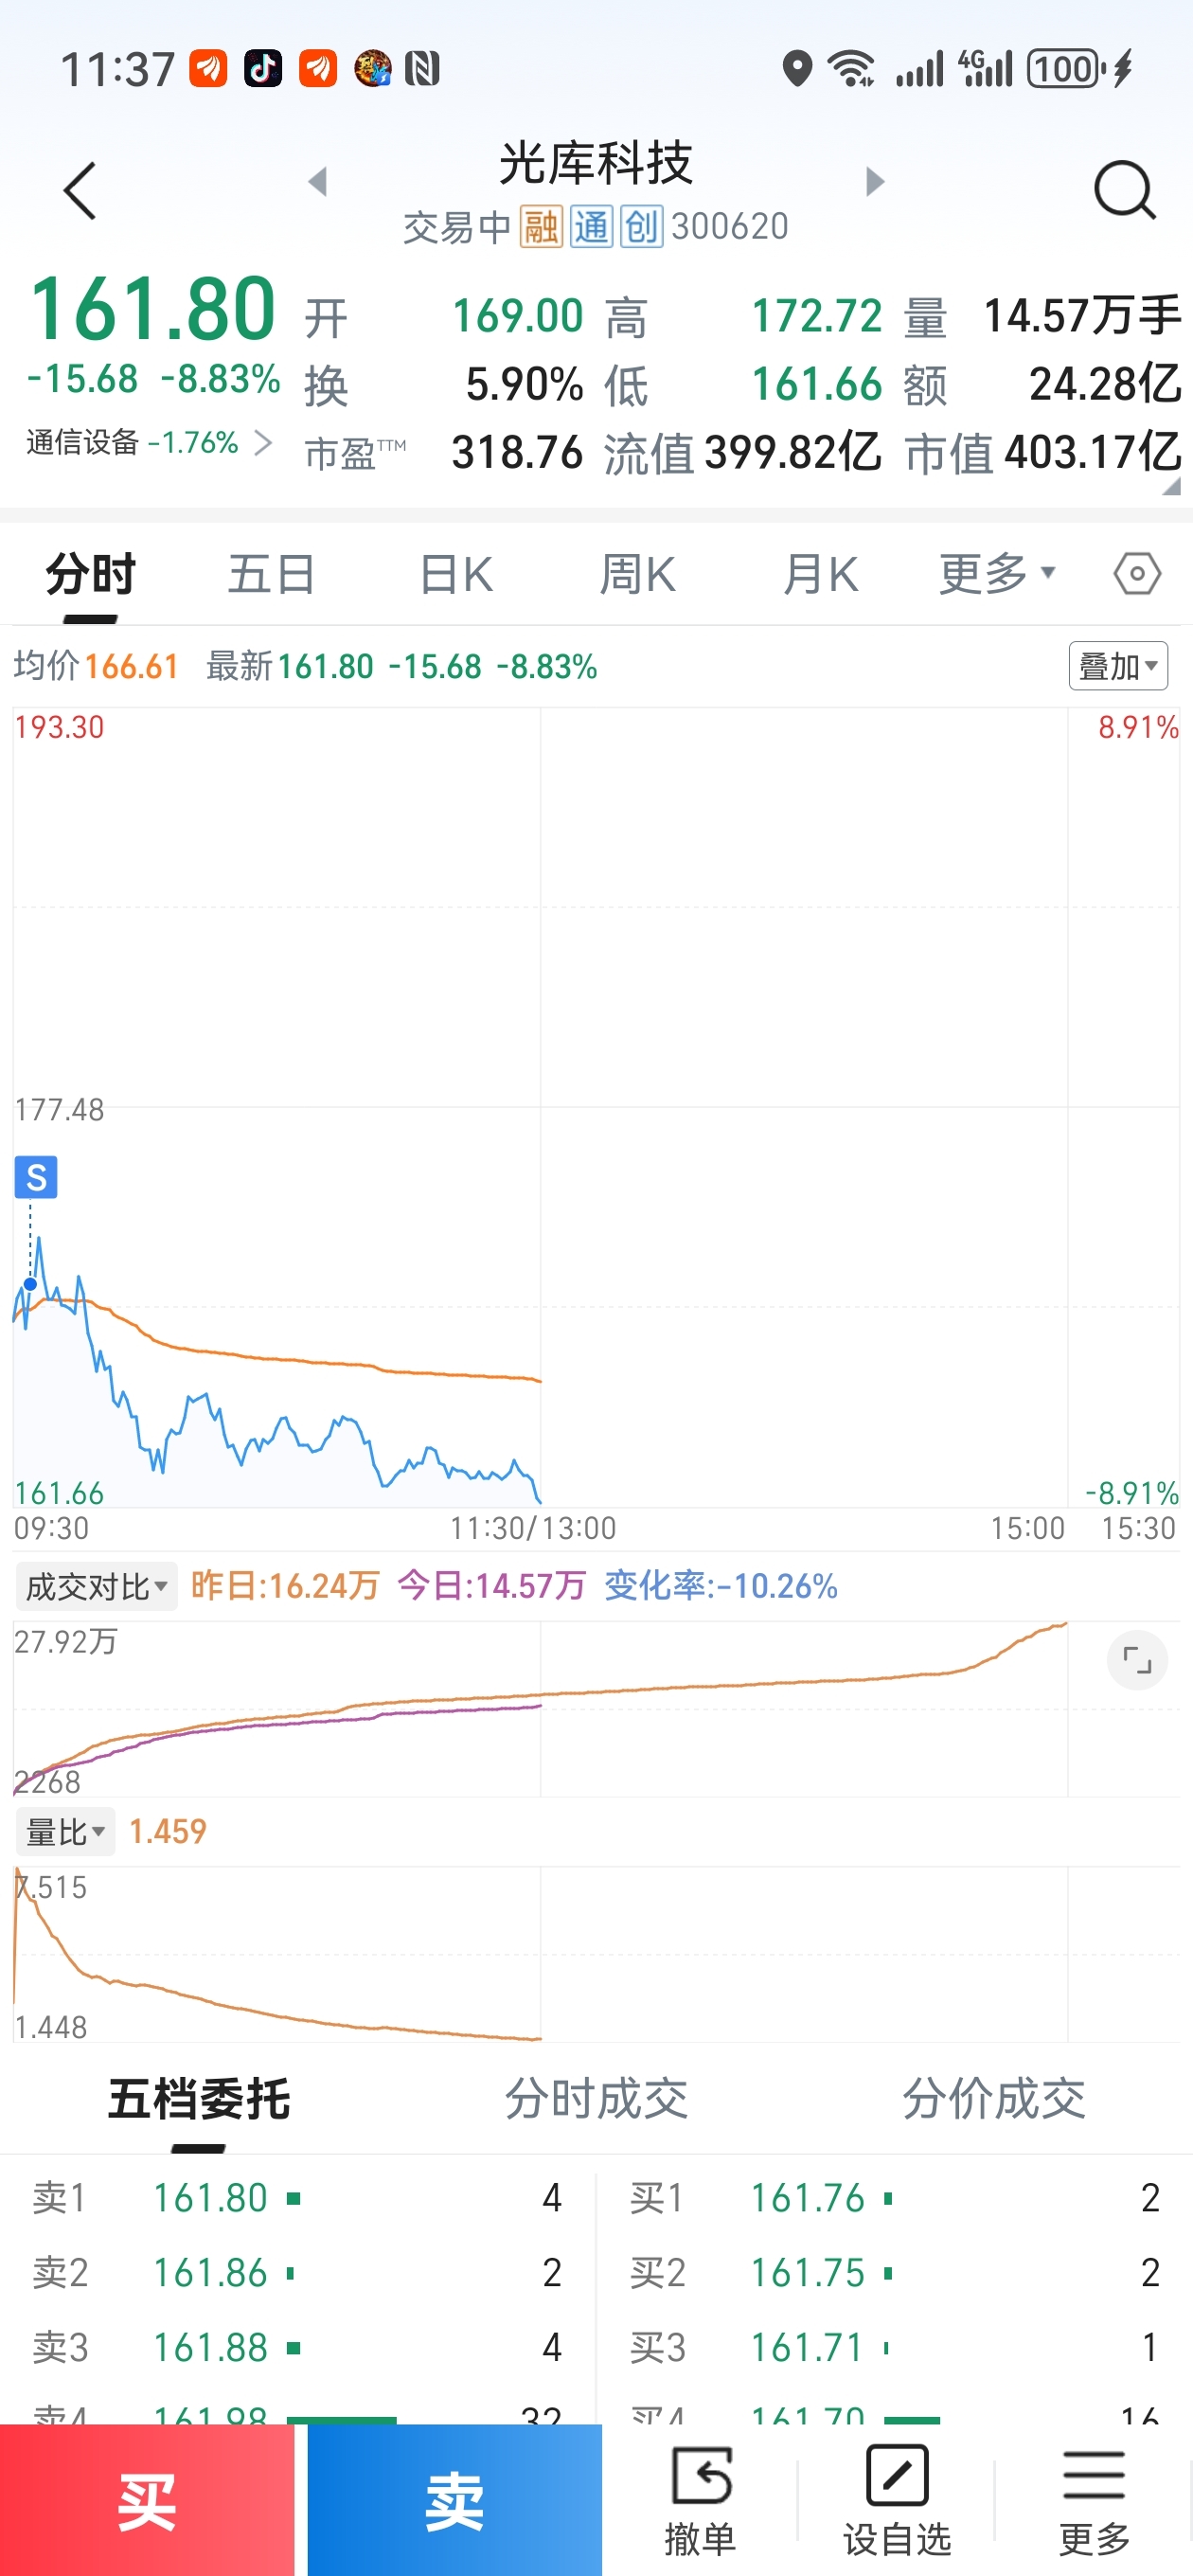Expand volume chart to fullscreen
Screen dimensions: 1193x2576
point(1137,1660)
